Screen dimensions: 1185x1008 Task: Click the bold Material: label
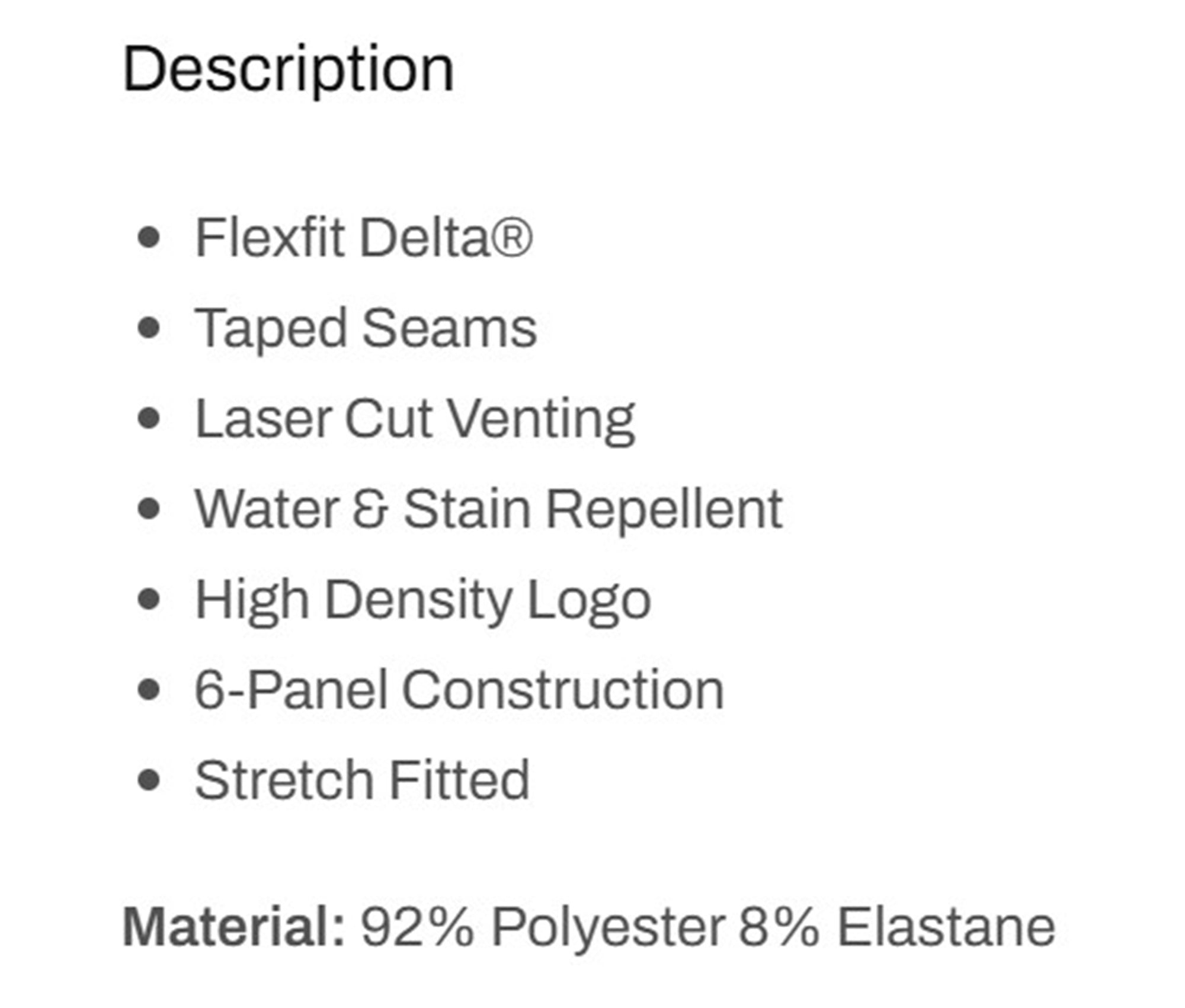233,927
